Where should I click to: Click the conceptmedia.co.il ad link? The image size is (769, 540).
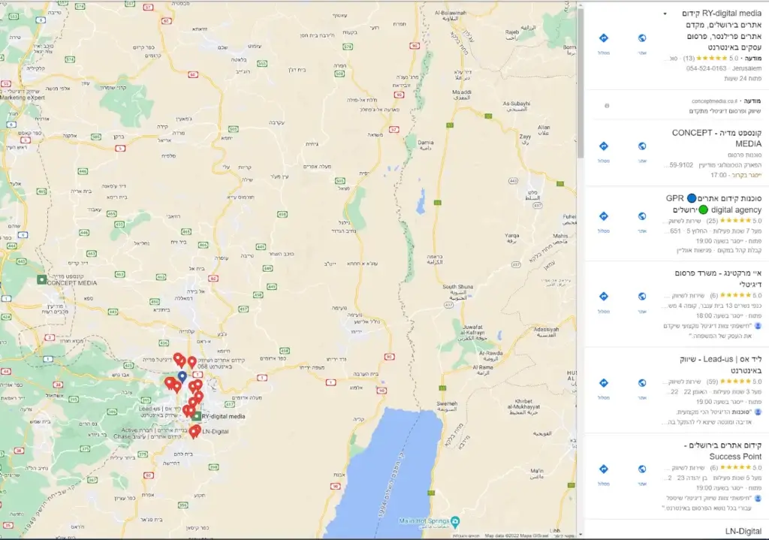(x=714, y=101)
